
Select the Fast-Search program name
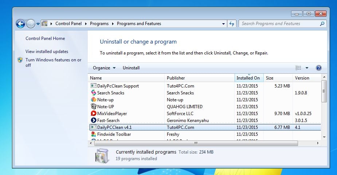pyautogui.click(x=108, y=121)
